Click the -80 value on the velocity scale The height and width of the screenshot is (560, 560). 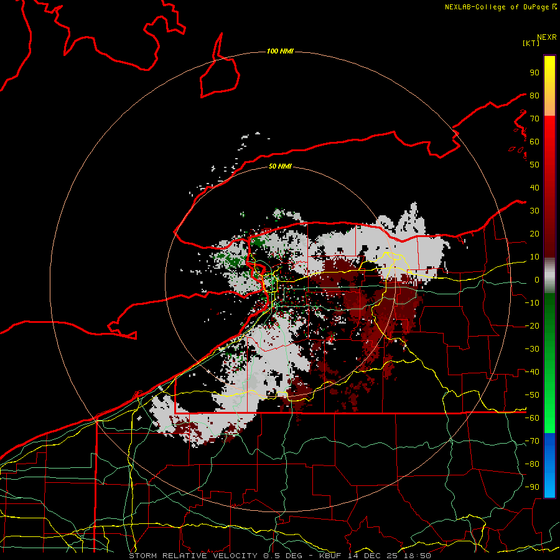coord(532,464)
